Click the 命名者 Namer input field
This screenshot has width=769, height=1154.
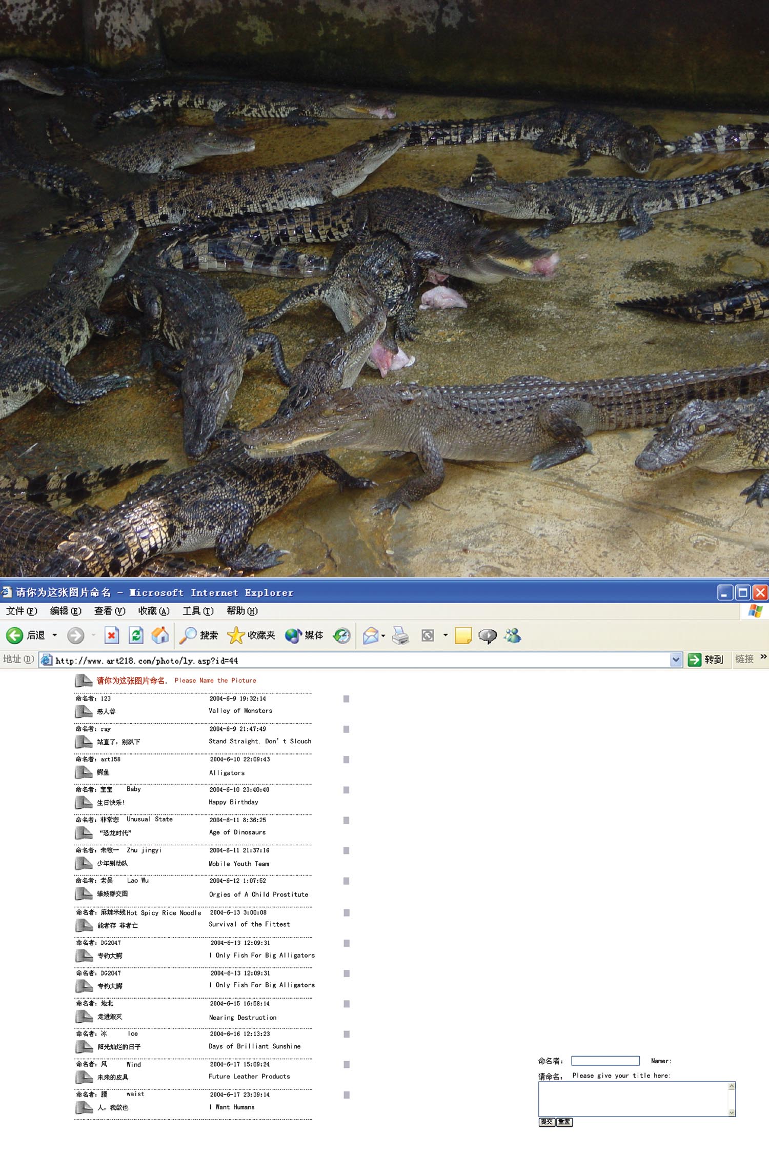click(605, 1060)
